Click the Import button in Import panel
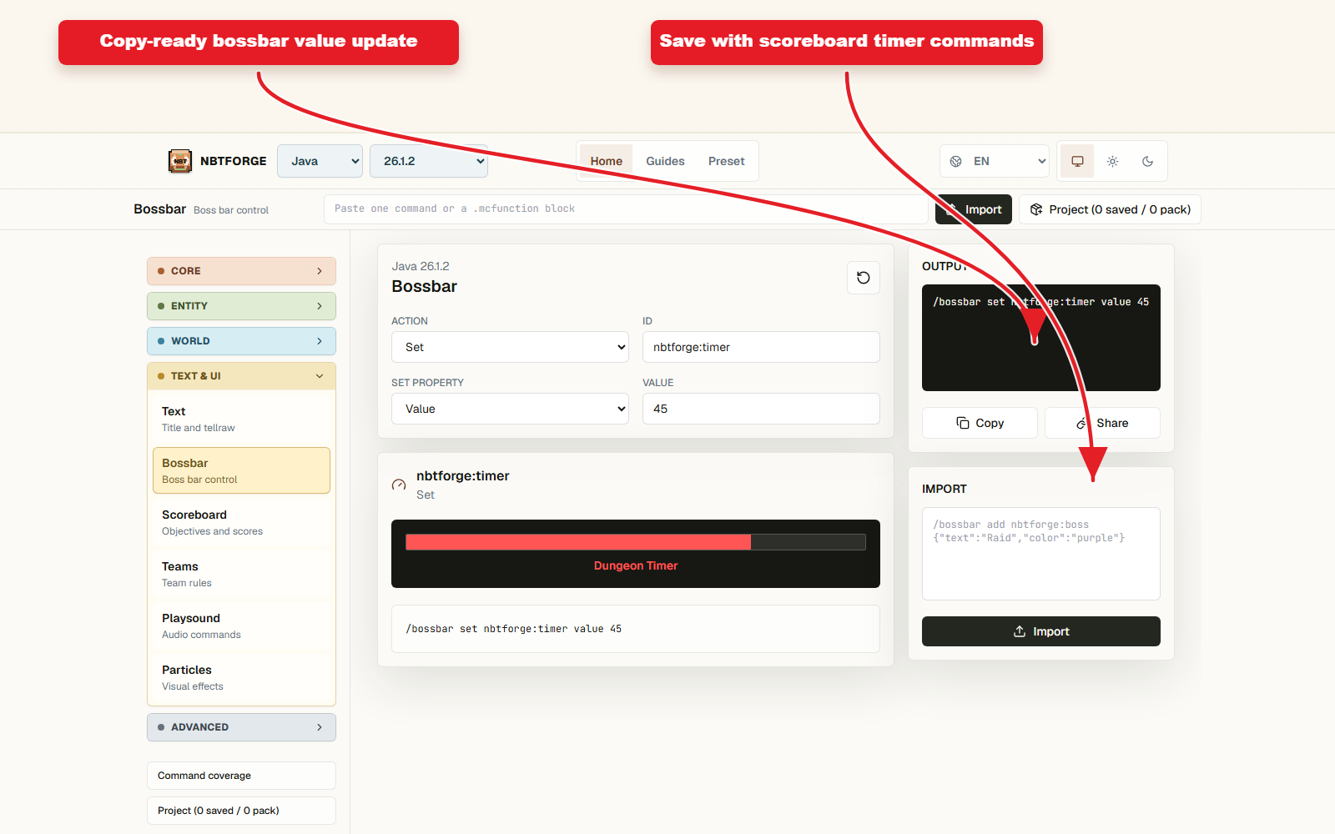Screen dimensions: 1335x834 [x=1041, y=631]
